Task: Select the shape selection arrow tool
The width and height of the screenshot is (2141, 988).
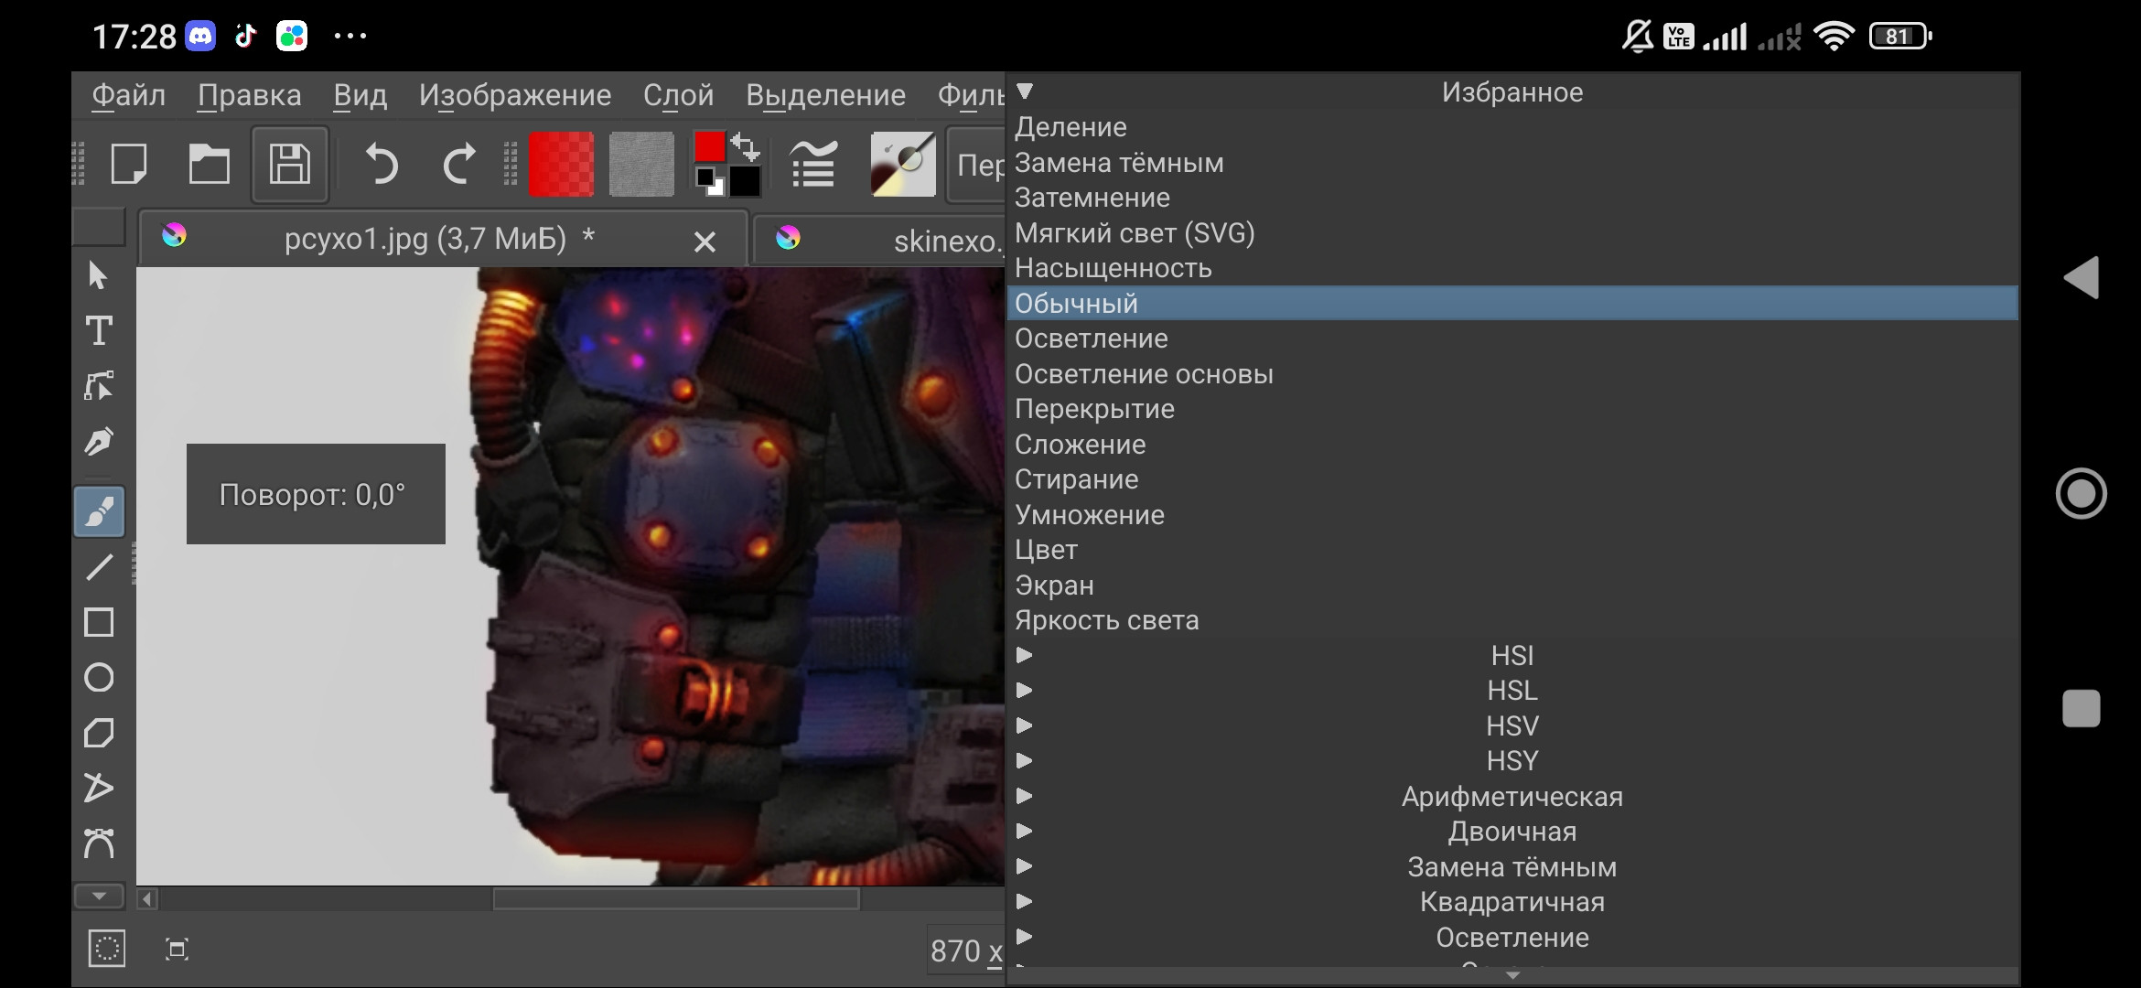Action: (x=99, y=275)
